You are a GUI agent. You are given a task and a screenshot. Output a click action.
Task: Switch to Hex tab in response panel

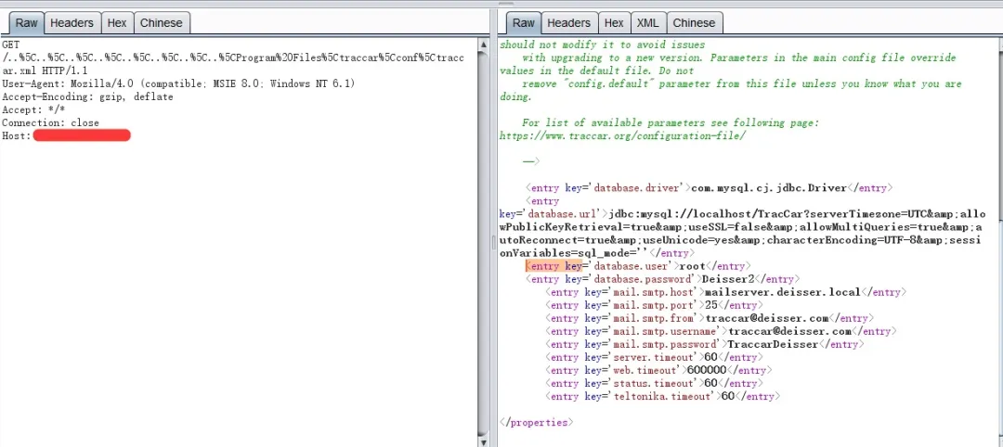coord(614,23)
